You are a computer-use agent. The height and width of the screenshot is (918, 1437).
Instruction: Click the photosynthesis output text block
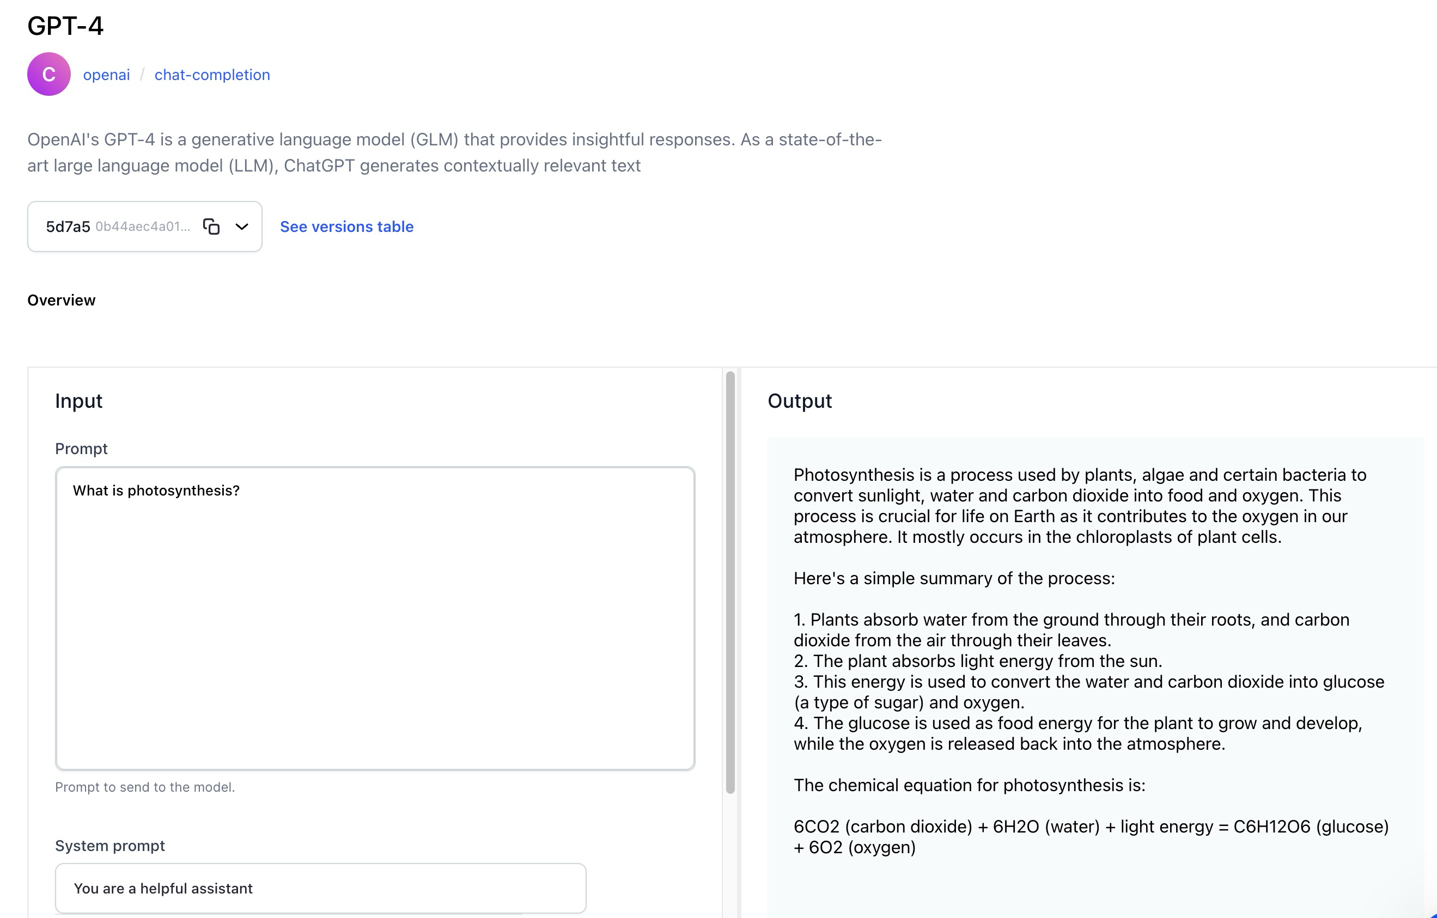(1079, 506)
